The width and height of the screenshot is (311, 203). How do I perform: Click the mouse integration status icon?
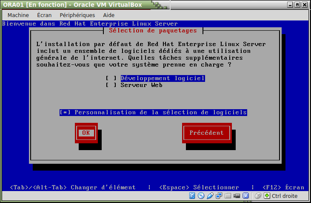(258, 196)
